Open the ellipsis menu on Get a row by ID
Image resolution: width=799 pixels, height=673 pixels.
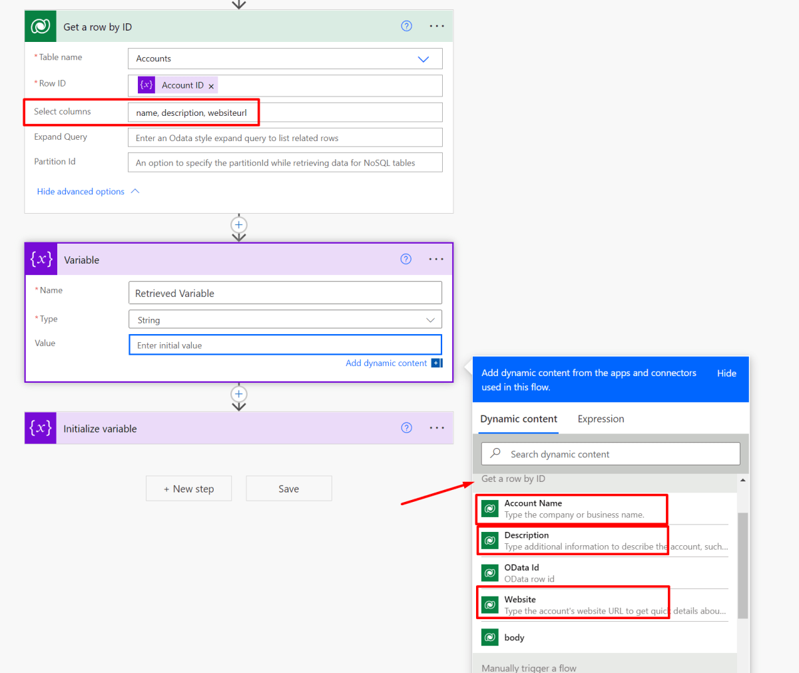[437, 26]
